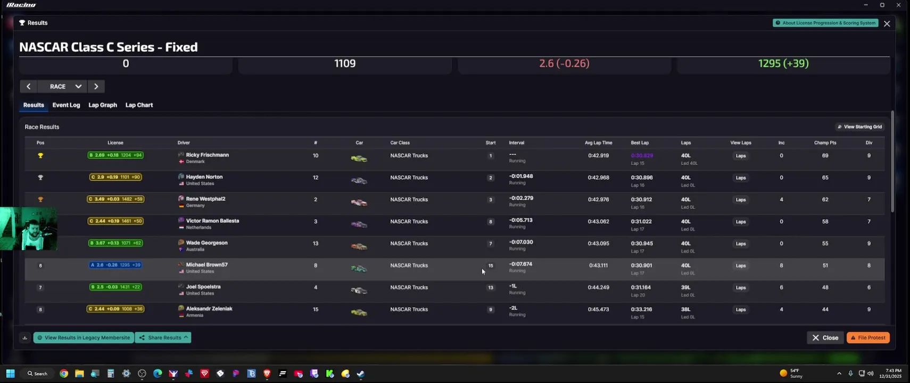This screenshot has width=910, height=383.
Task: Click the results list vertical scrollbar
Action: pos(892,162)
